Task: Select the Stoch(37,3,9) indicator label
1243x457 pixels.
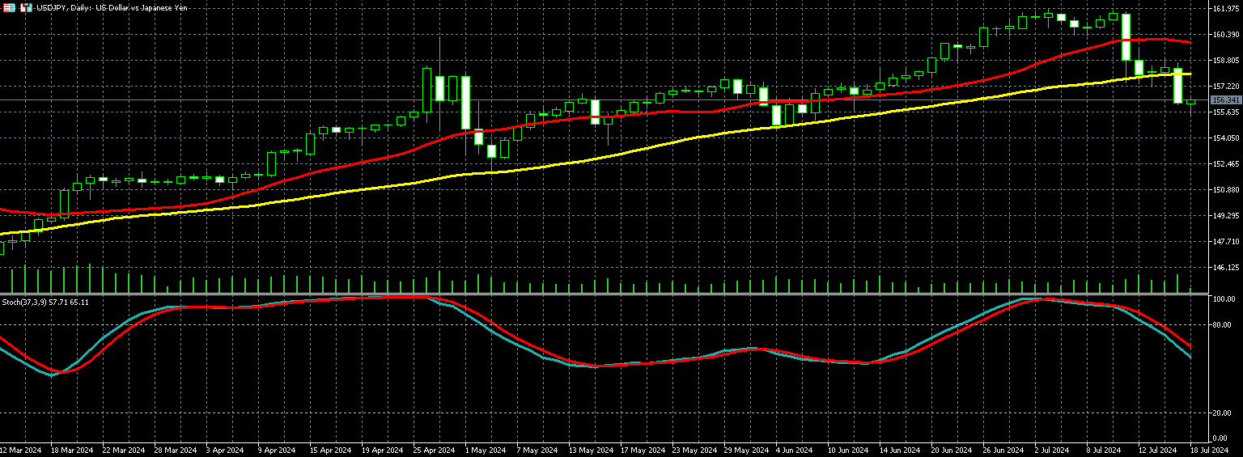Action: (x=45, y=302)
